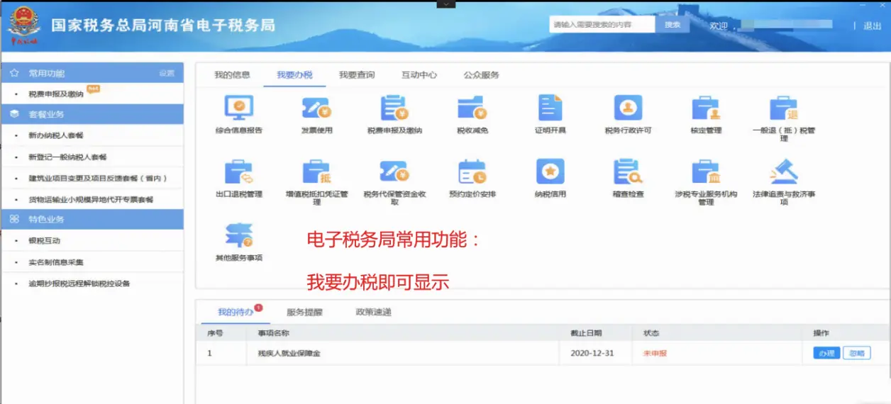Switch to 政策速递 tab
The width and height of the screenshot is (891, 404).
[x=373, y=312]
